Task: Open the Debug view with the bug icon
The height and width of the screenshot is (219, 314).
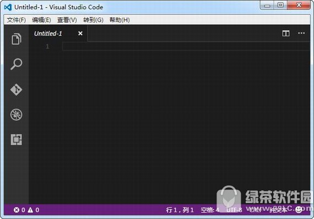Action: pyautogui.click(x=16, y=115)
